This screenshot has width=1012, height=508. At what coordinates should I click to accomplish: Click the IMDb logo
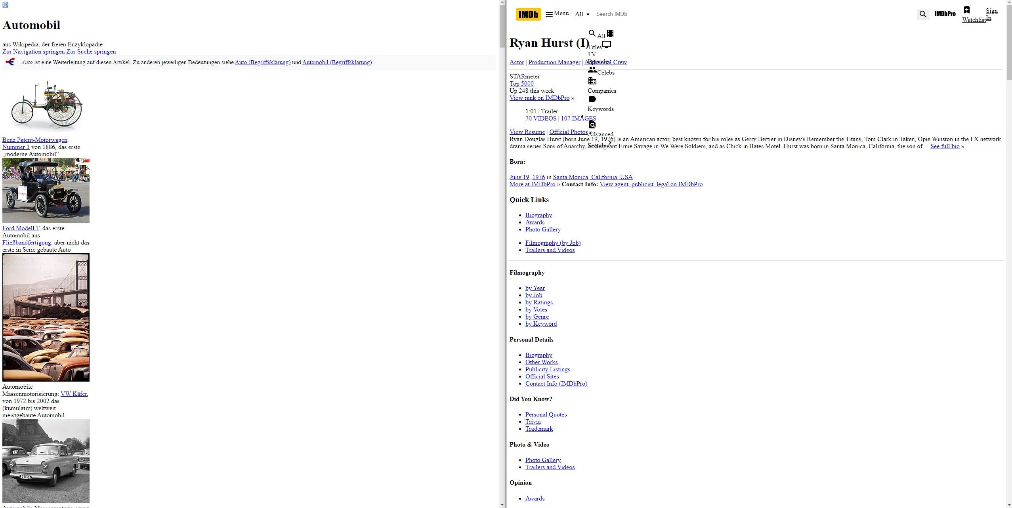tap(528, 14)
